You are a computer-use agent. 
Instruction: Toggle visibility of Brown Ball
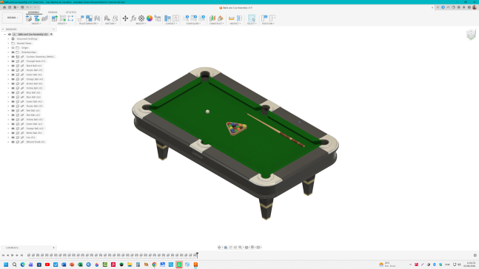point(13,84)
